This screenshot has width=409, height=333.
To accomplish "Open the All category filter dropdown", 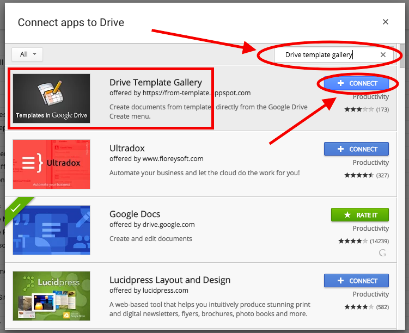I will click(x=27, y=54).
